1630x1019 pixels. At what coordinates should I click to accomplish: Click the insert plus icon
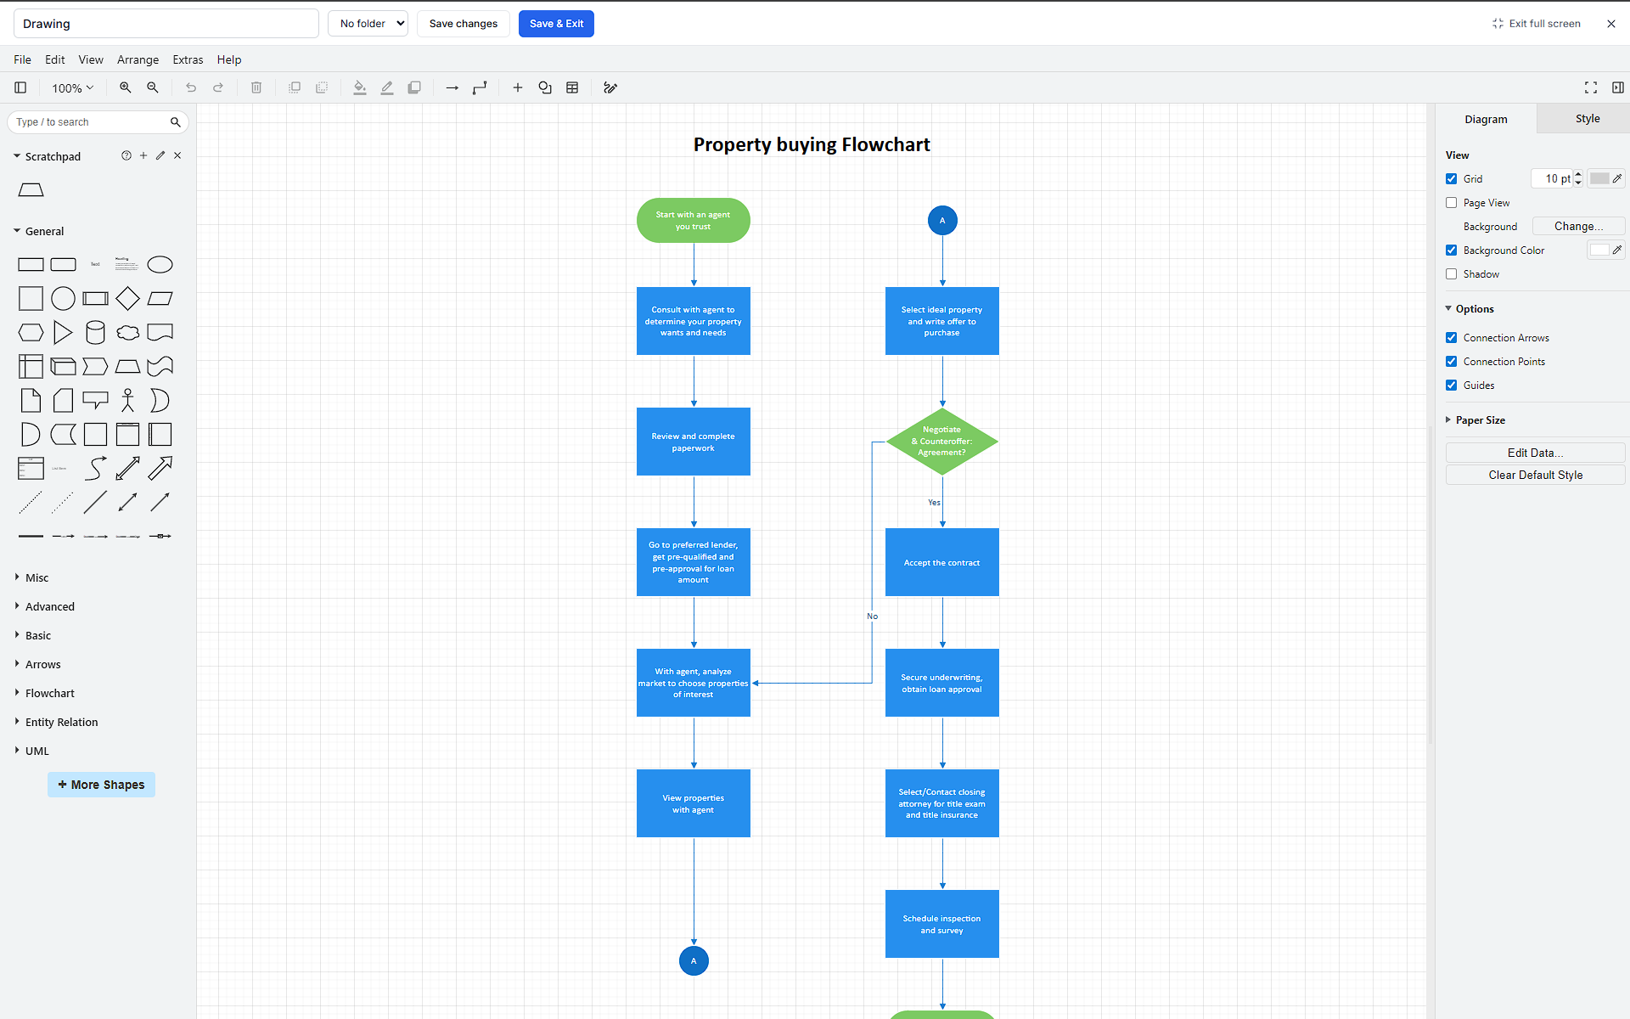(x=518, y=87)
